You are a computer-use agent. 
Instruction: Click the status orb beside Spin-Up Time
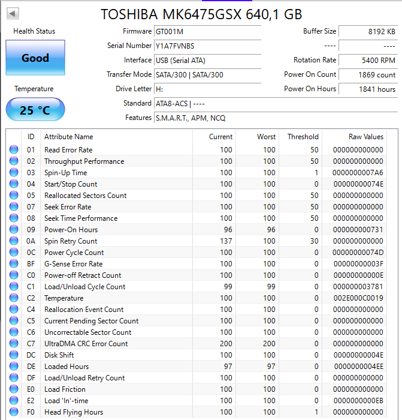[14, 173]
